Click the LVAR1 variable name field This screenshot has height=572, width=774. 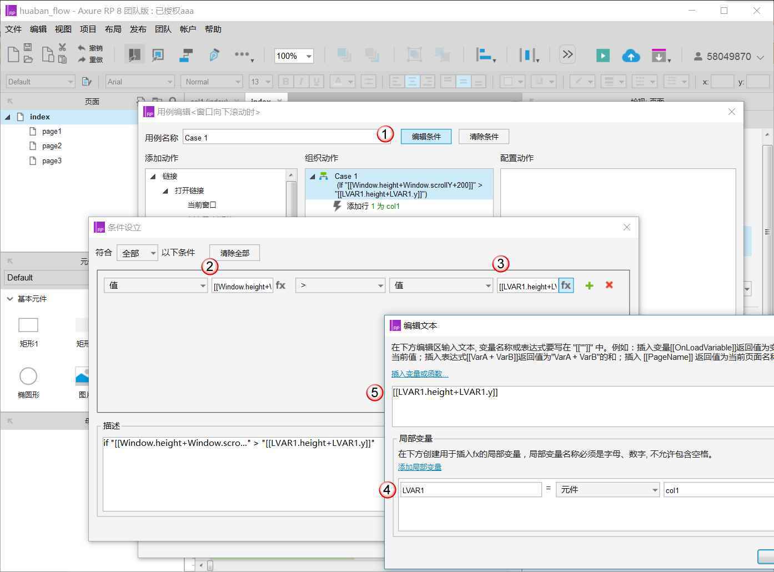click(471, 490)
